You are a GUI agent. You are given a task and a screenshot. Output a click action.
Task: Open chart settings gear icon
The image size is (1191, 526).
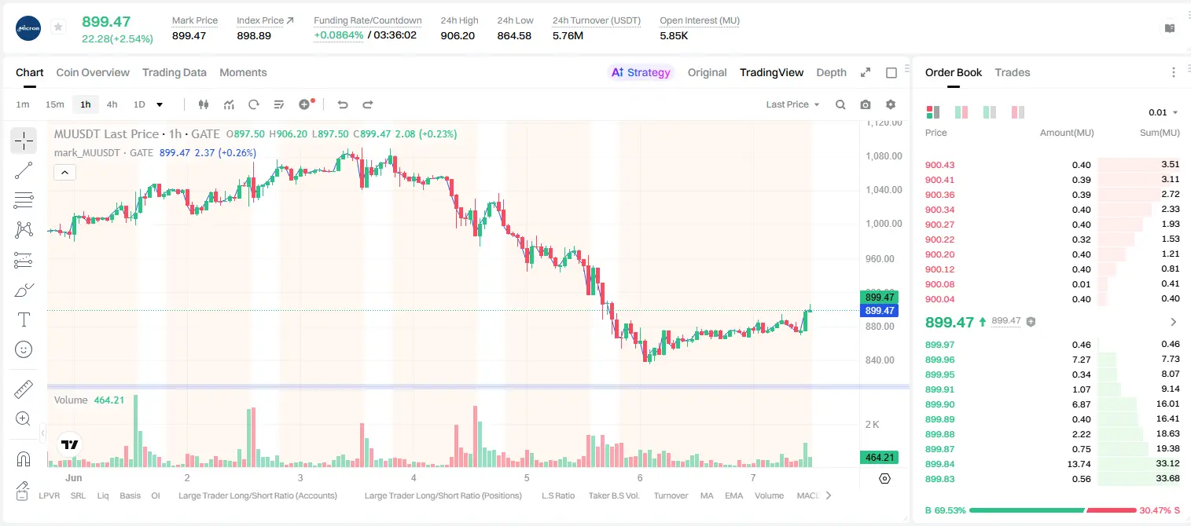point(891,104)
